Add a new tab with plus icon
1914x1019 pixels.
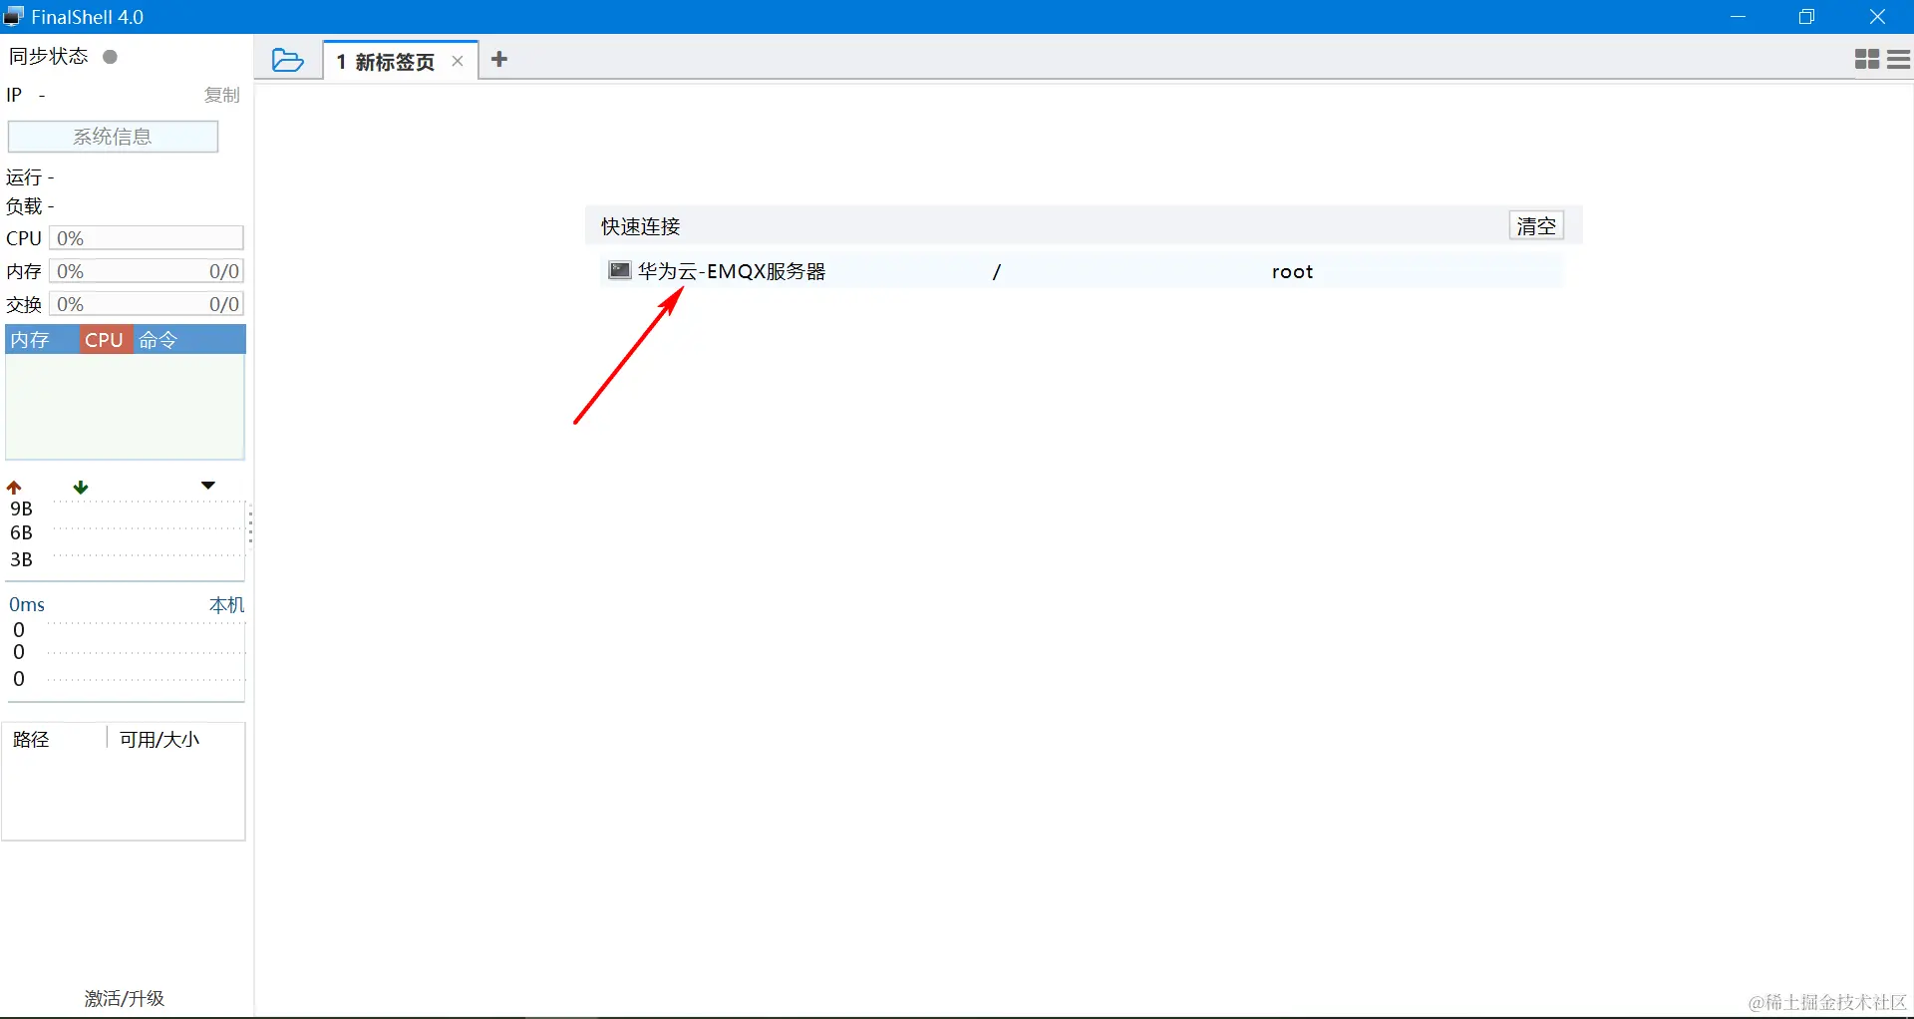(x=499, y=60)
